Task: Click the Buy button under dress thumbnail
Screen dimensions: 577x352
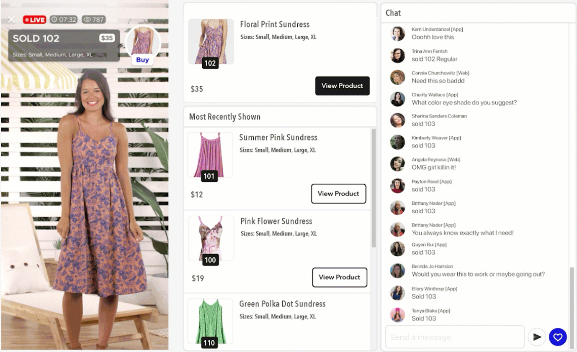Action: coord(142,60)
